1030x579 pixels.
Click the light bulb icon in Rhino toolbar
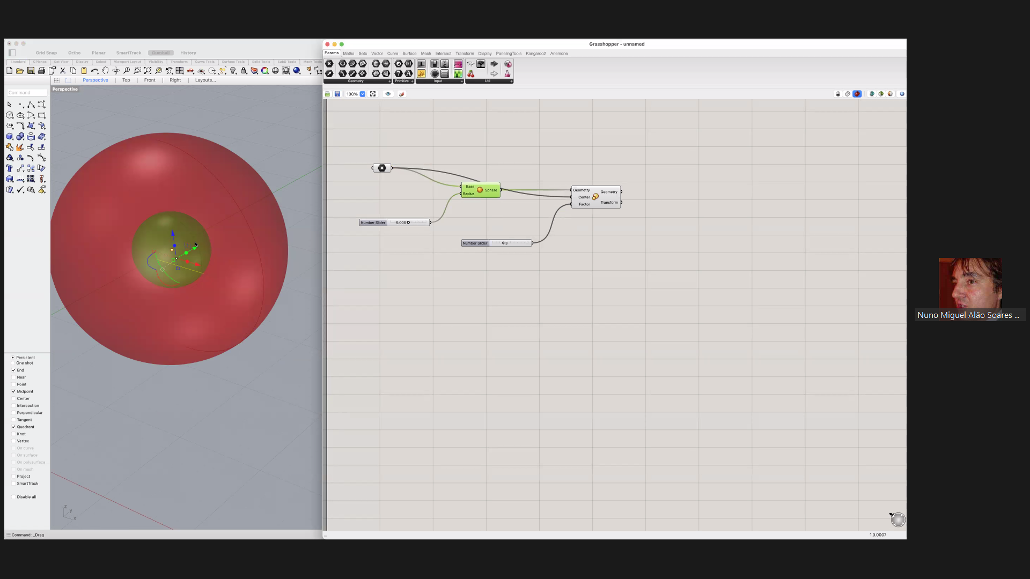tap(233, 71)
